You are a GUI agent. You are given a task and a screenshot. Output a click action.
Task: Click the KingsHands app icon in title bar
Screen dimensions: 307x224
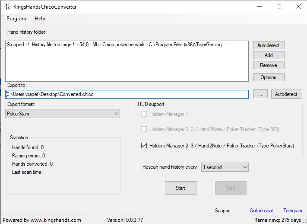coord(7,6)
